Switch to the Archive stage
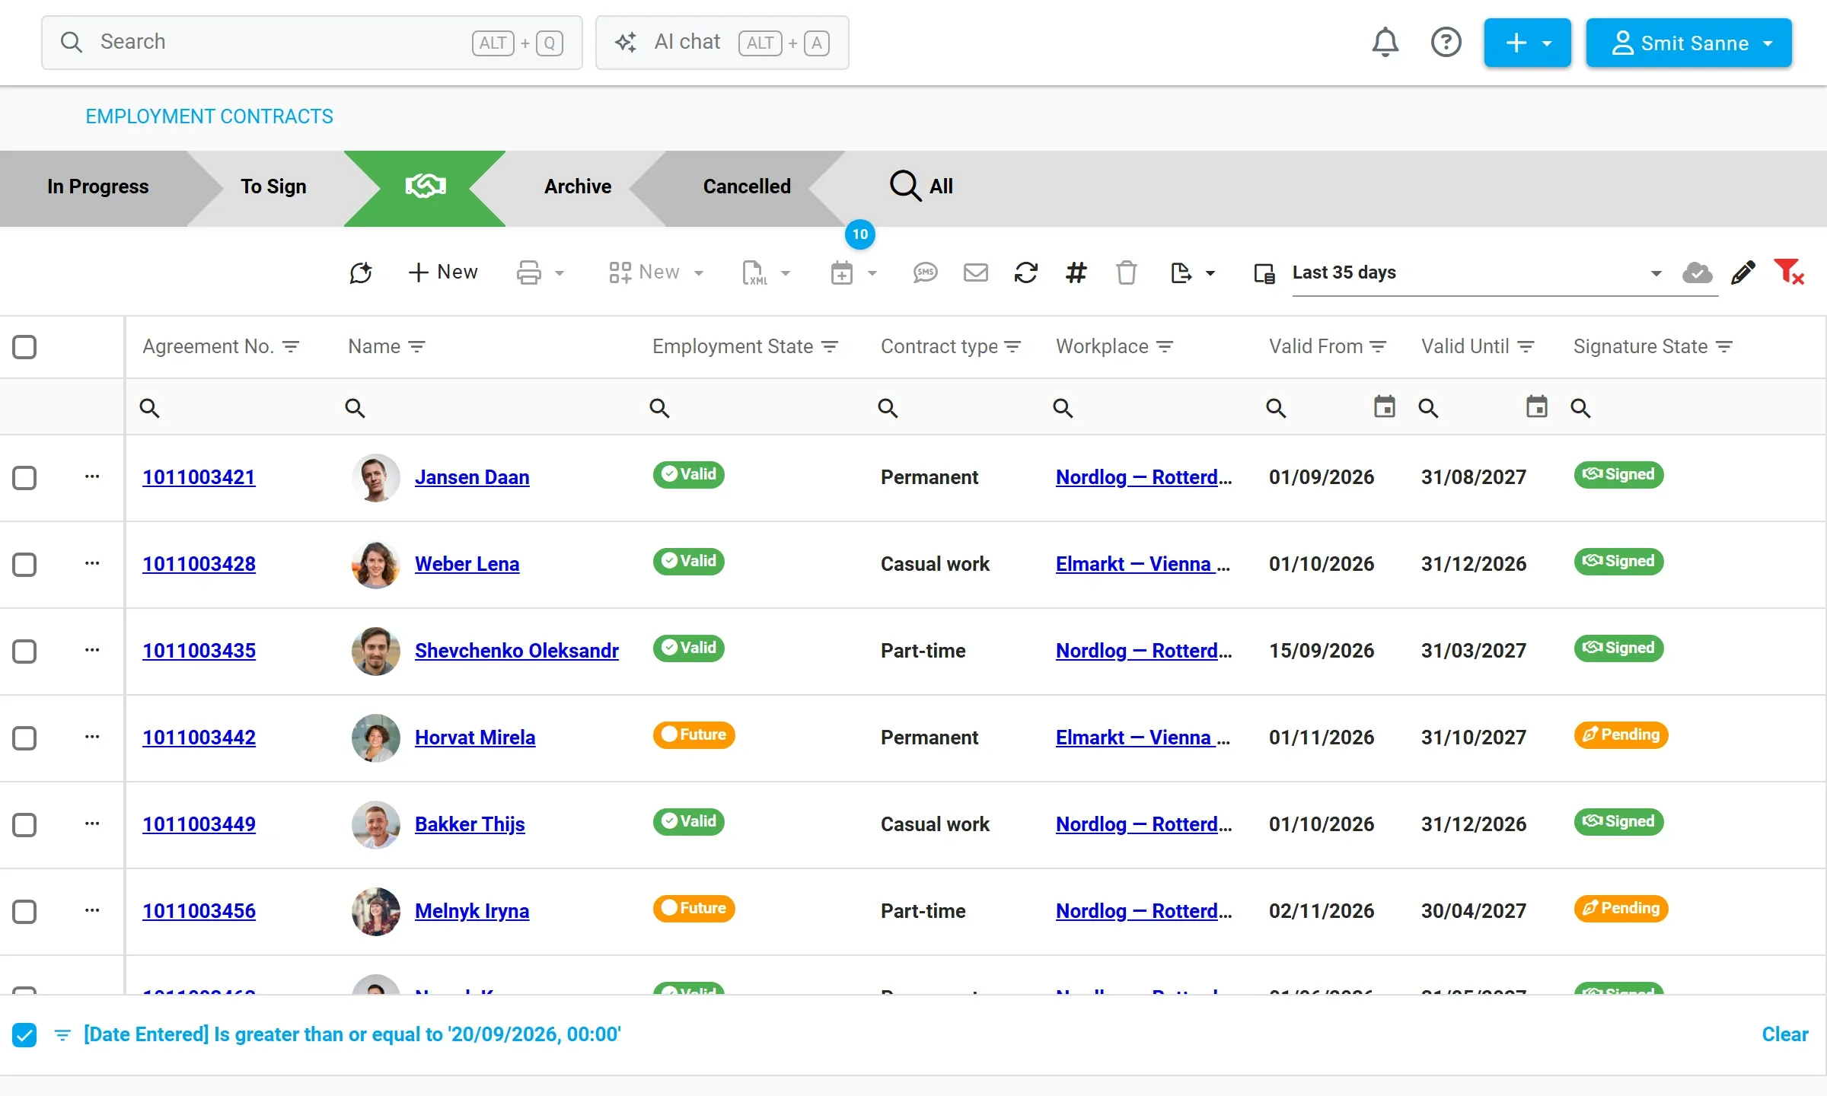Screen dimensions: 1827x1096 tap(578, 186)
